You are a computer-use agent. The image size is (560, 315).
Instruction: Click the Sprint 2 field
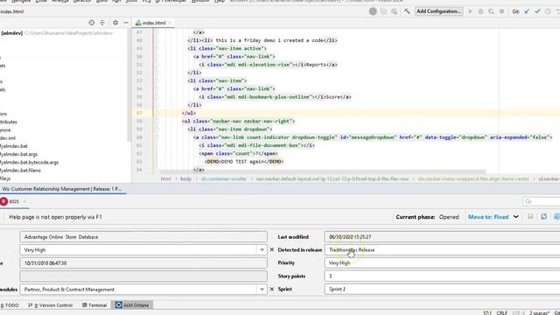[442, 290]
